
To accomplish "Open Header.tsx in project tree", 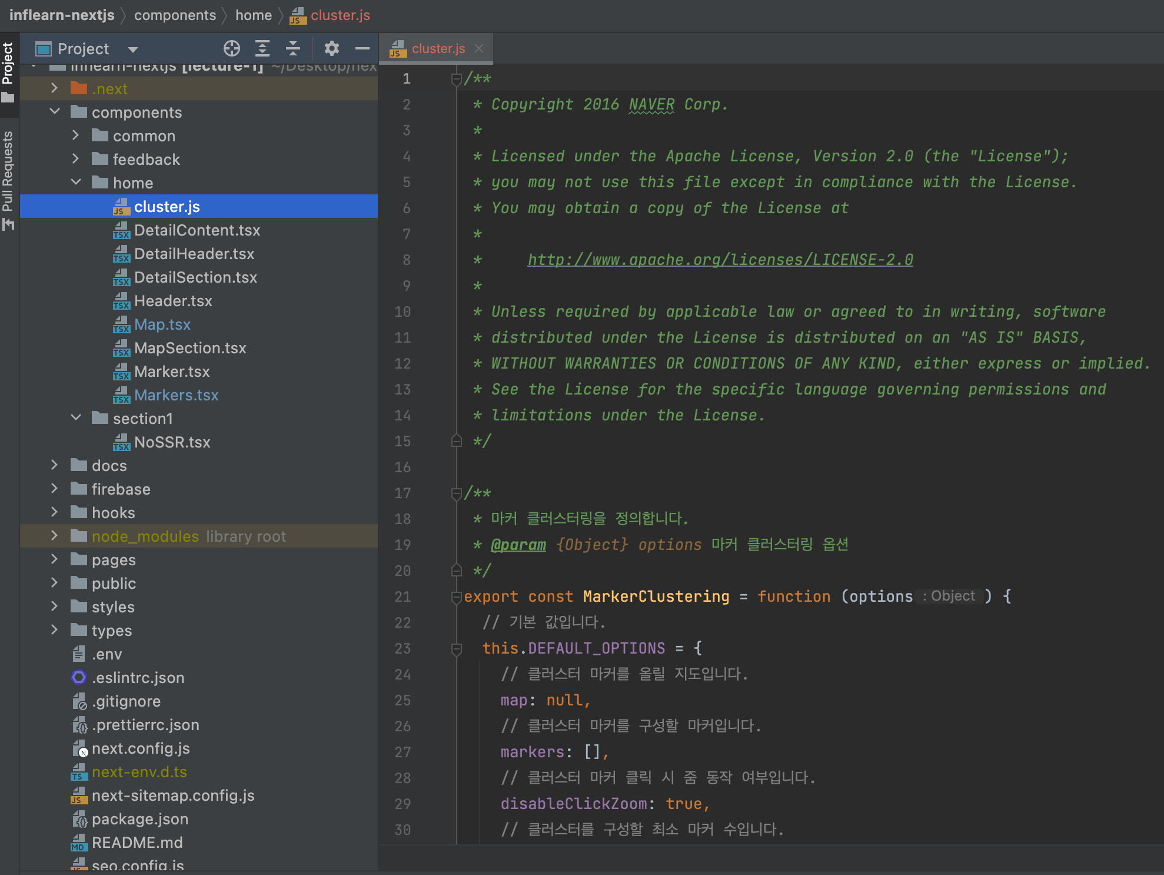I will (x=173, y=301).
